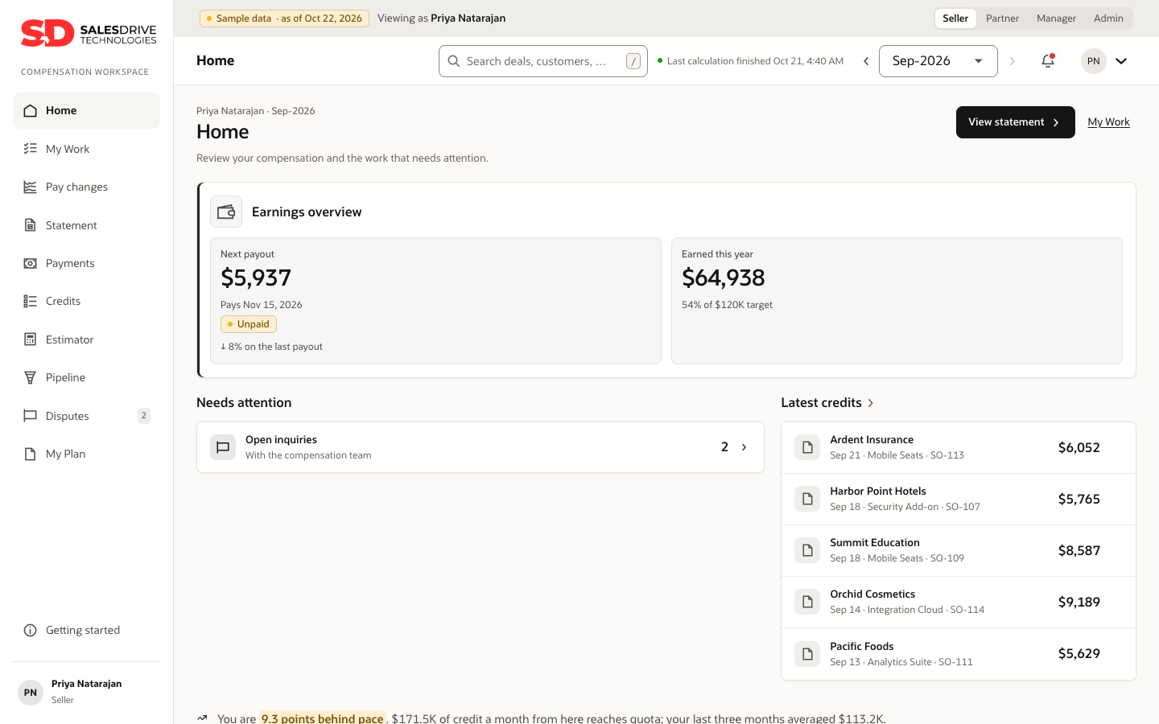Click the Open inquiries flag icon
The image size is (1159, 724).
click(x=223, y=447)
